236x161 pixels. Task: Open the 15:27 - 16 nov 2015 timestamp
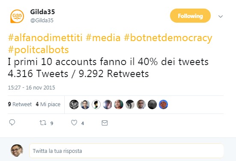coord(31,88)
